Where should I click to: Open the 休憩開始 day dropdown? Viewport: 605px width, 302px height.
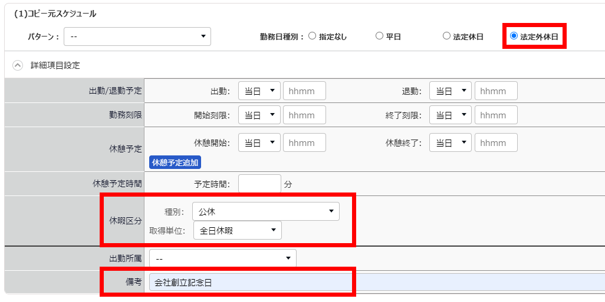point(259,143)
